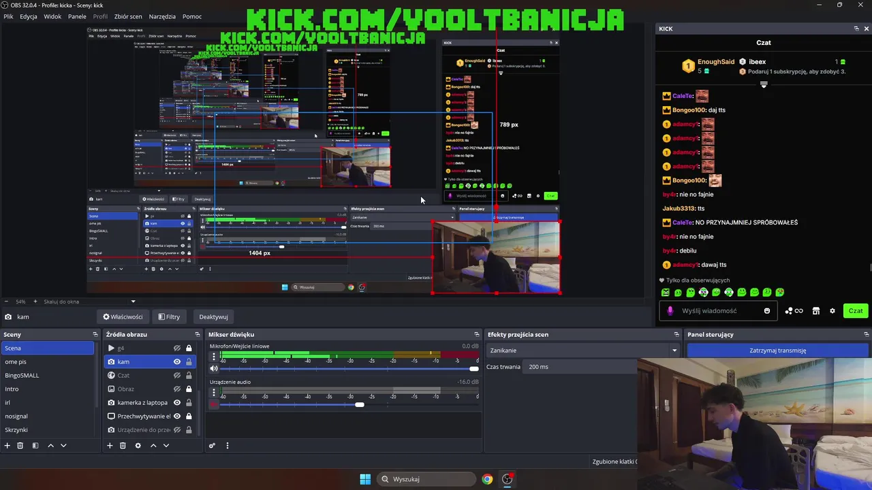Zoom out the preview with the minus icon
The width and height of the screenshot is (872, 490).
click(x=7, y=301)
